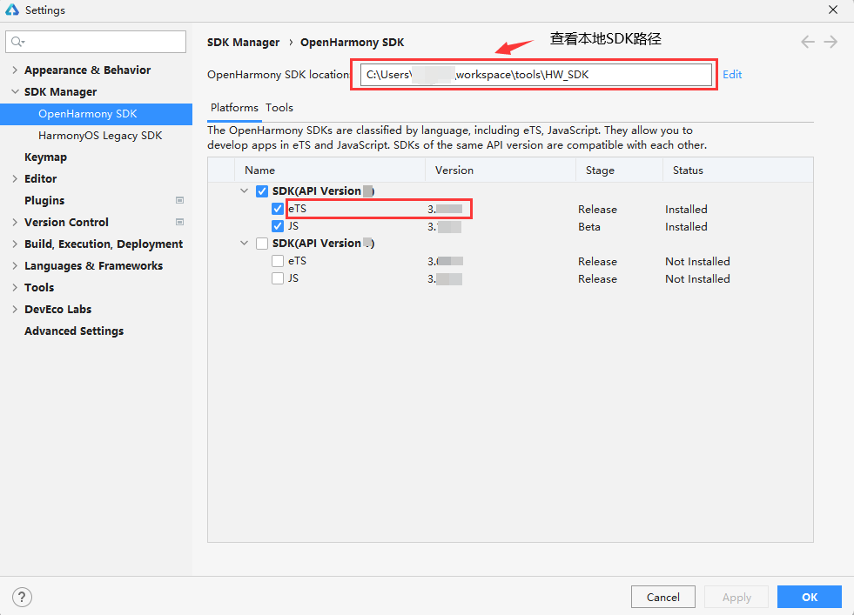Uncheck the installed JS Beta checkbox
Viewport: 854px width, 615px height.
click(x=278, y=226)
